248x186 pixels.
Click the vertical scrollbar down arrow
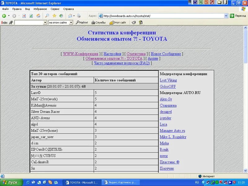(x=245, y=171)
